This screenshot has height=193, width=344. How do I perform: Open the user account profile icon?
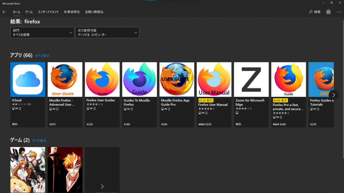click(x=329, y=12)
